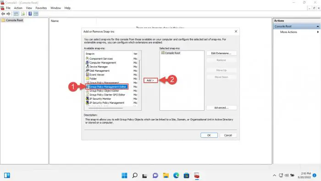Click the Forward arrow in the toolbar
Image resolution: width=321 pixels, height=181 pixels.
coord(8,14)
